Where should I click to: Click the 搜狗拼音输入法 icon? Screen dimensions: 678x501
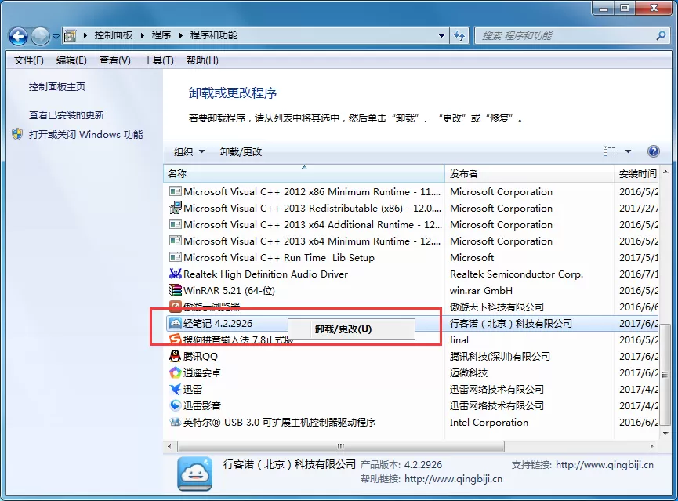(175, 339)
